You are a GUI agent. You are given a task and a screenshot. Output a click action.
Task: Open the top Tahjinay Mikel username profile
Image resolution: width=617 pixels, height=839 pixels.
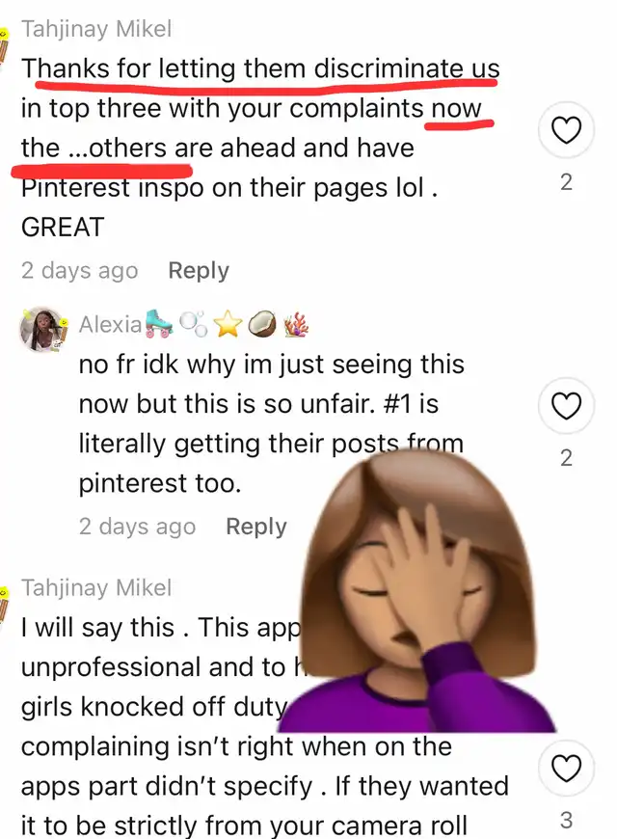(x=96, y=29)
